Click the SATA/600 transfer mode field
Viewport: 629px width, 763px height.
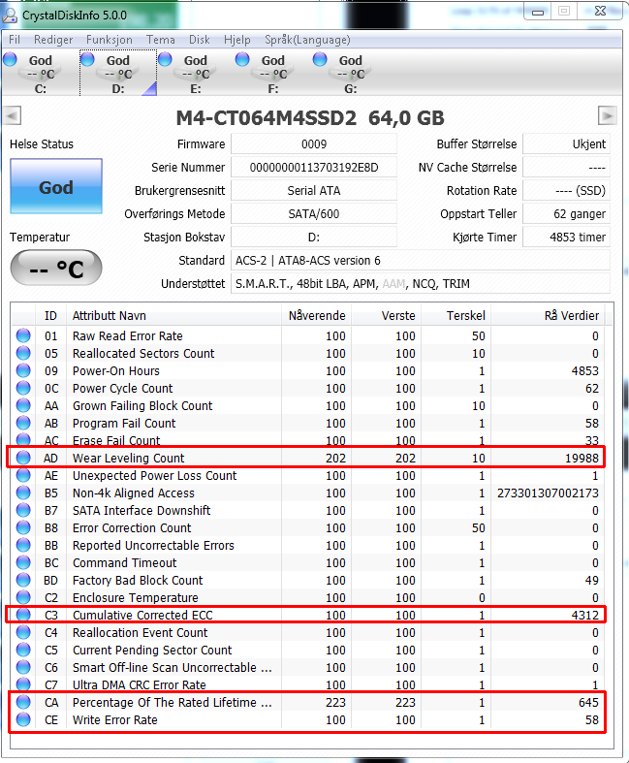click(x=314, y=214)
